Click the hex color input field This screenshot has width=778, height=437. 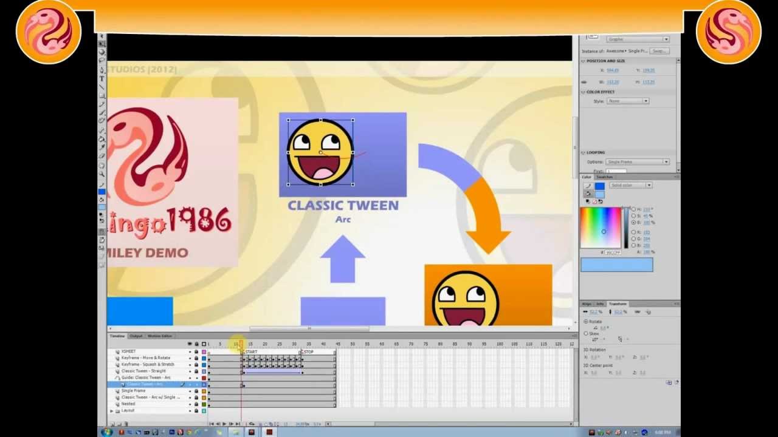click(612, 252)
